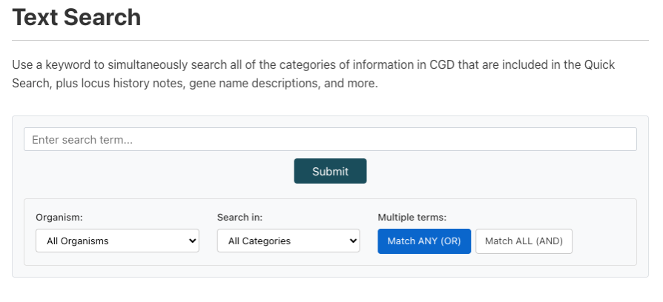Click the Organism: label
This screenshot has width=663, height=302.
[59, 218]
